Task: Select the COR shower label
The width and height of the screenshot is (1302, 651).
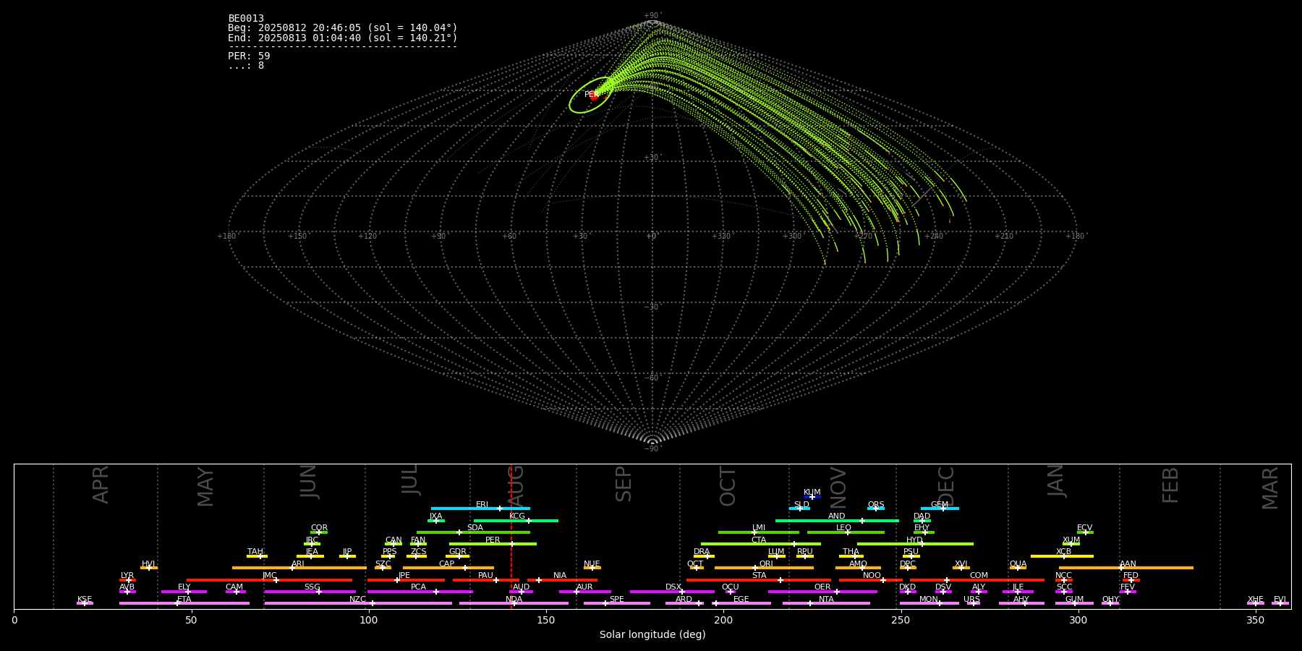Action: (x=319, y=527)
